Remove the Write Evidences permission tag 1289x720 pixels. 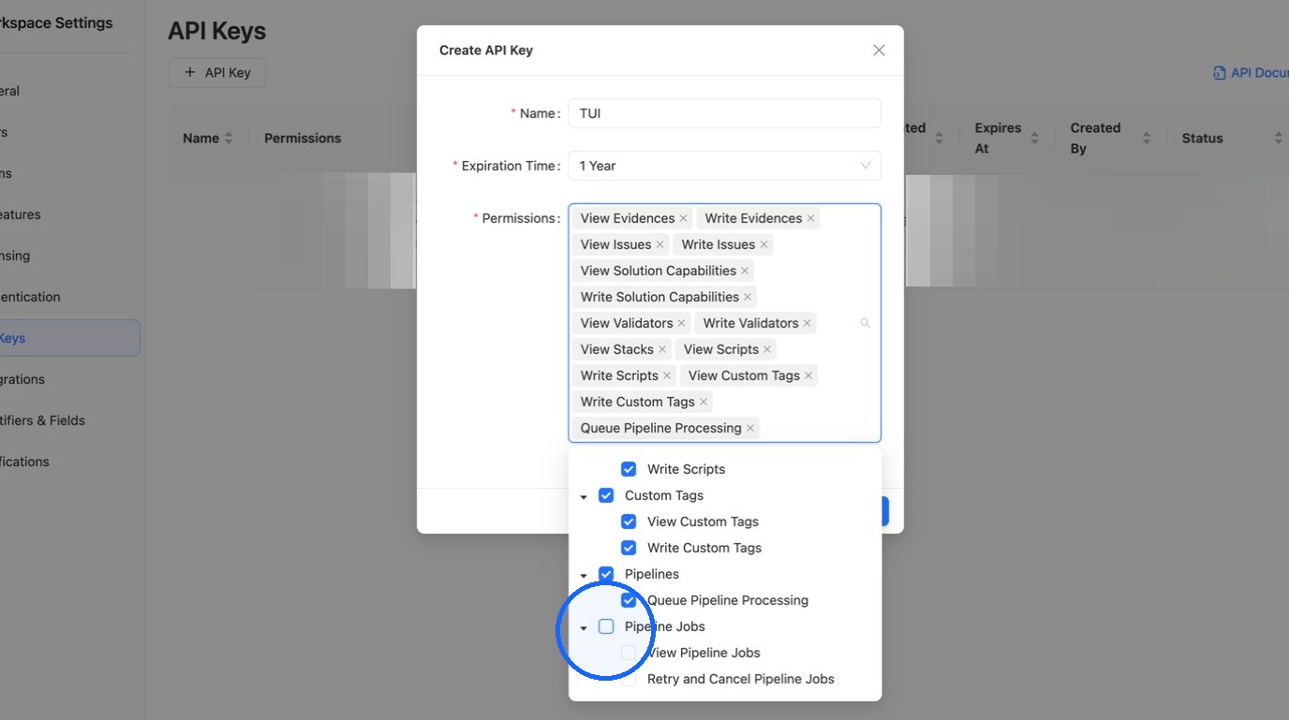point(811,218)
